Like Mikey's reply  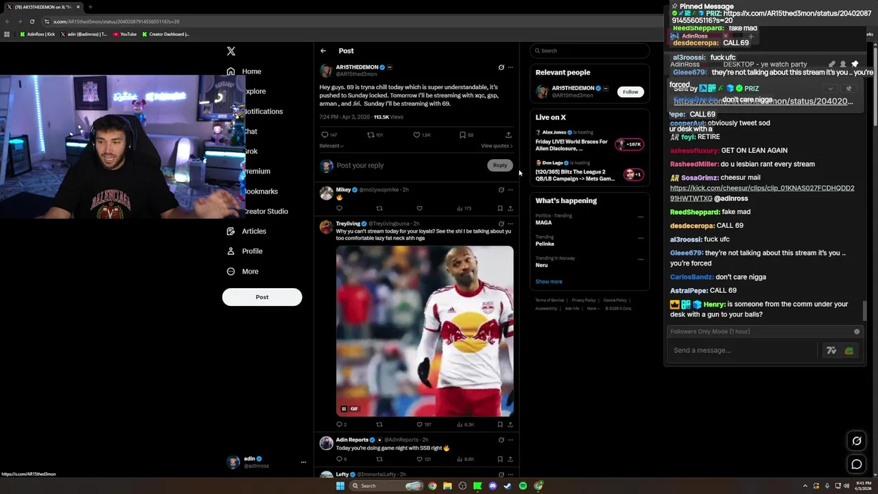pos(419,209)
